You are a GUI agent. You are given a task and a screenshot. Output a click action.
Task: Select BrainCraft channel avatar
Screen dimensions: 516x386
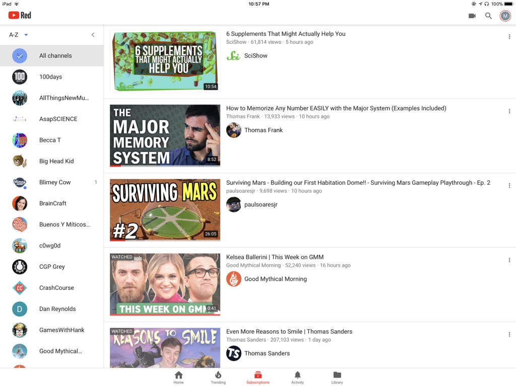[x=20, y=203]
